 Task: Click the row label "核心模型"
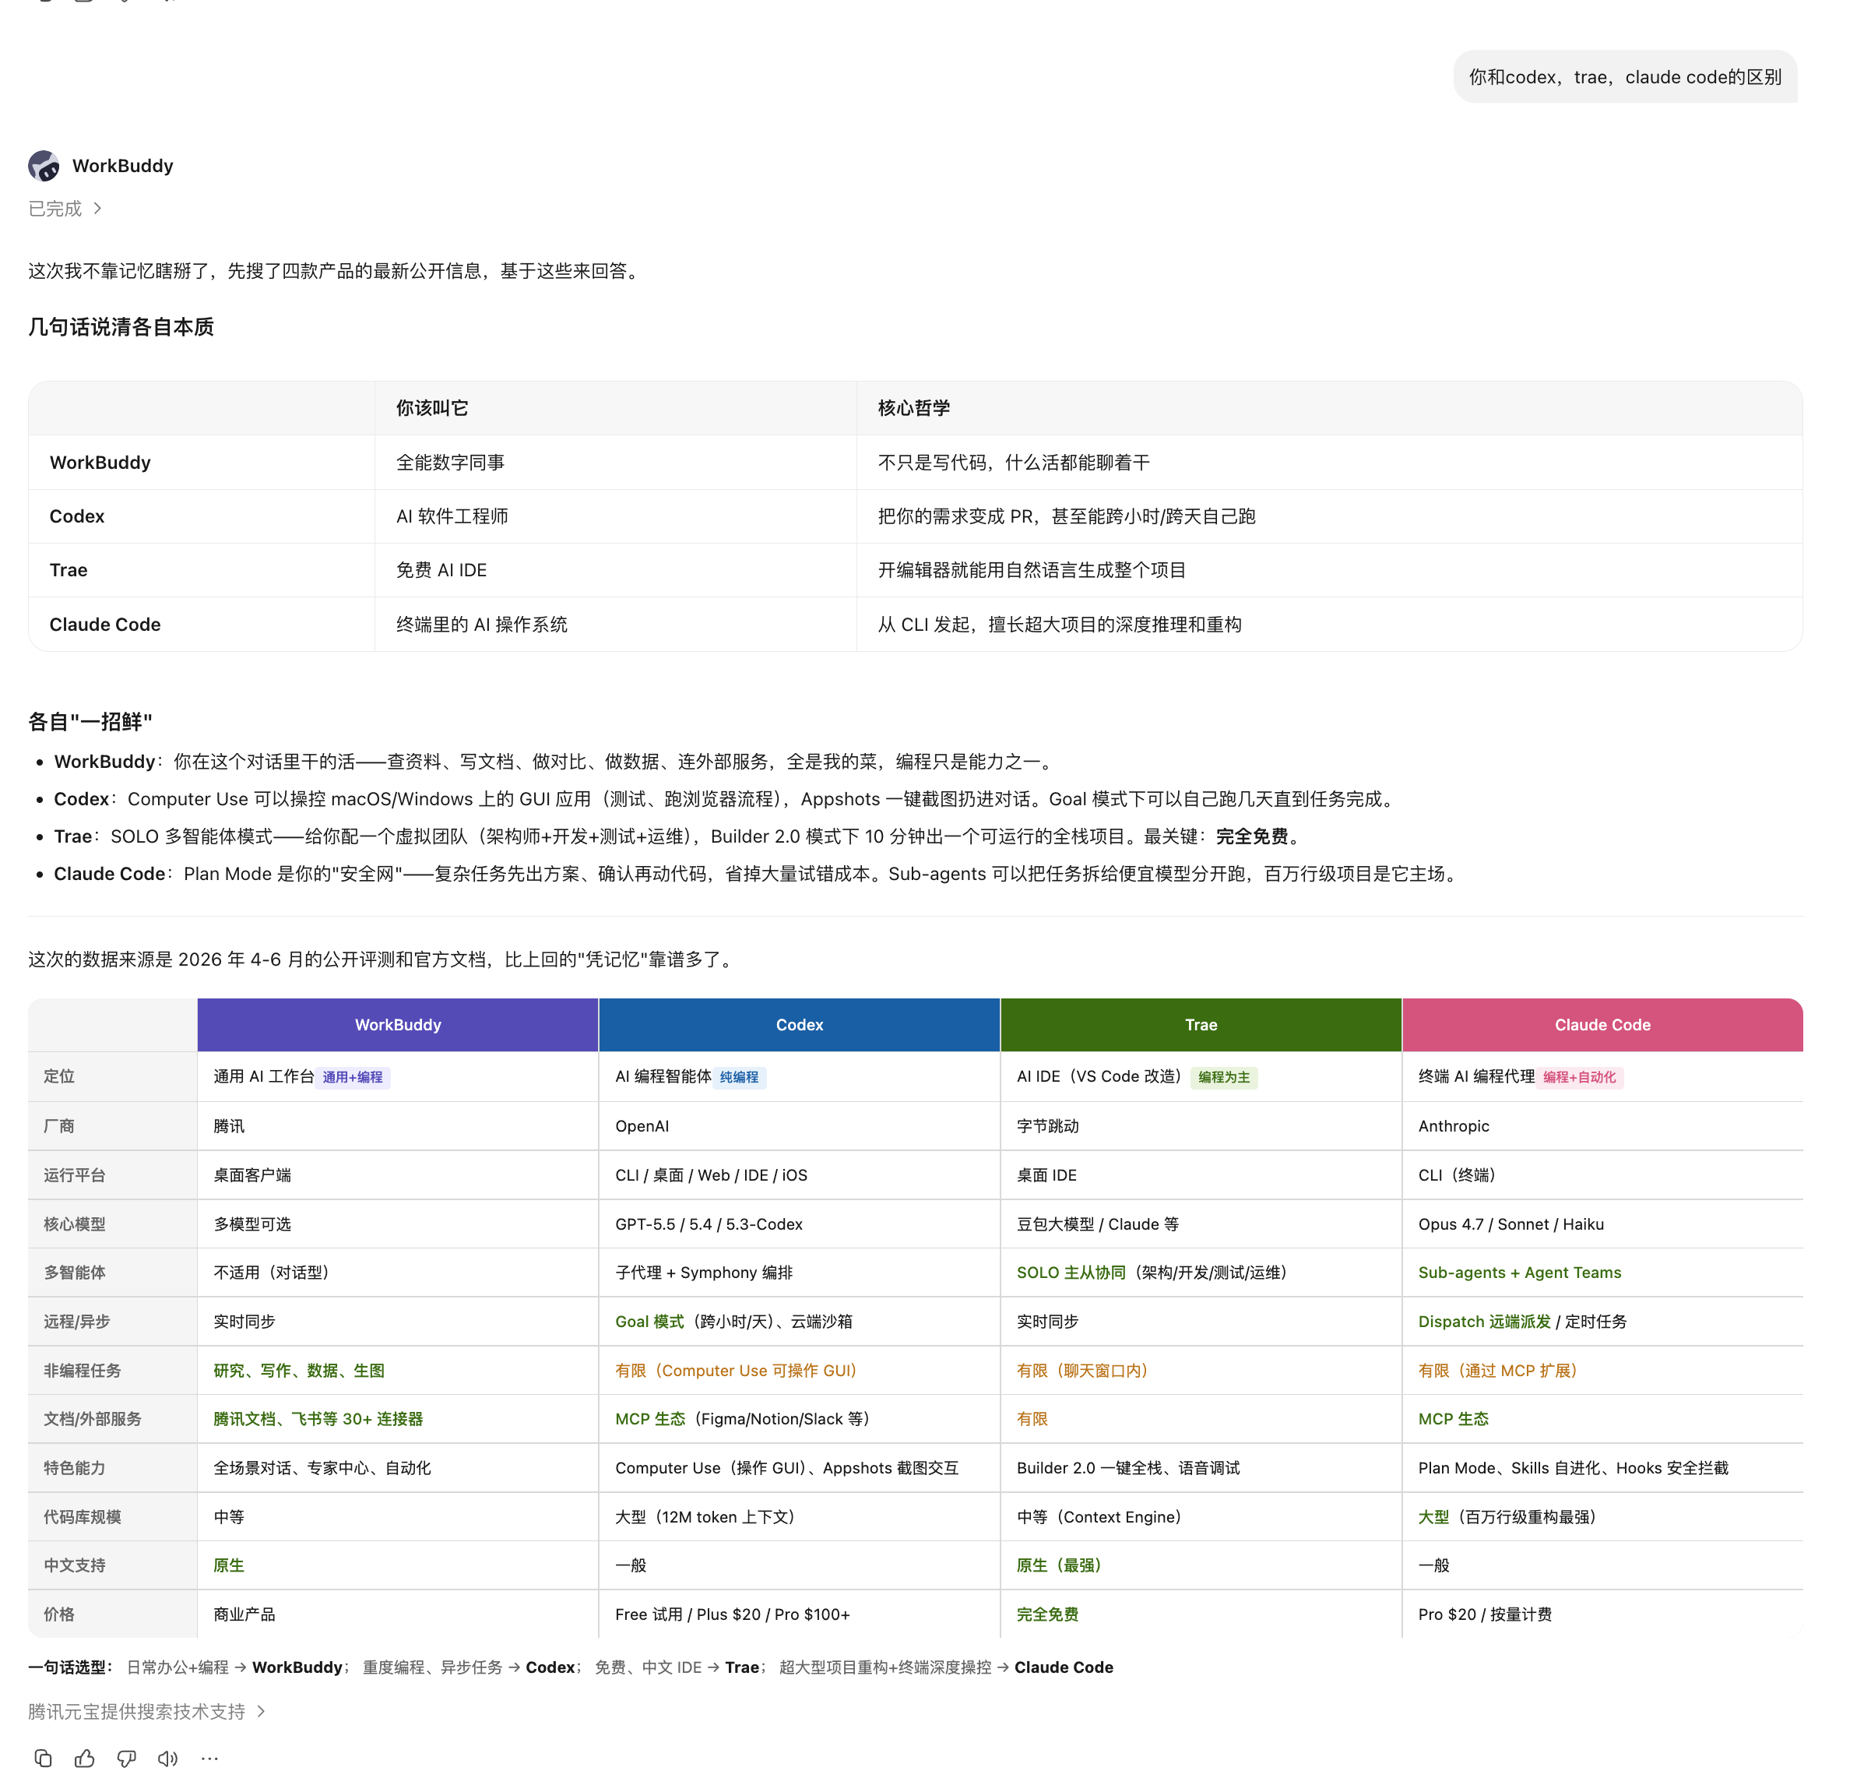click(x=74, y=1223)
